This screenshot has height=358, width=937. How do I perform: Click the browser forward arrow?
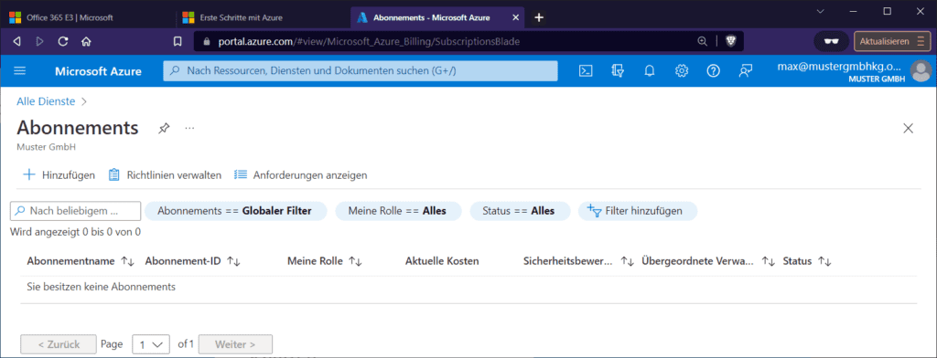pyautogui.click(x=39, y=42)
